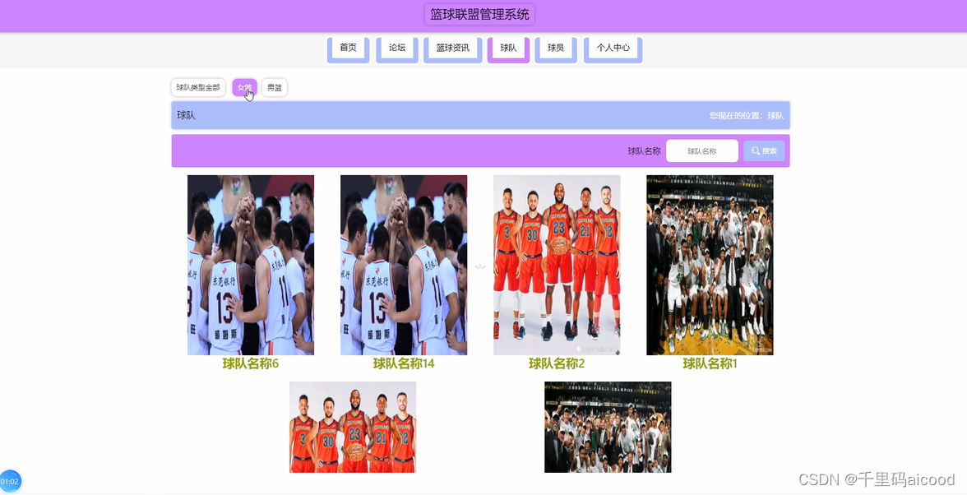967x495 pixels.
Task: Open the 球队名称6 team photo
Action: click(x=251, y=265)
